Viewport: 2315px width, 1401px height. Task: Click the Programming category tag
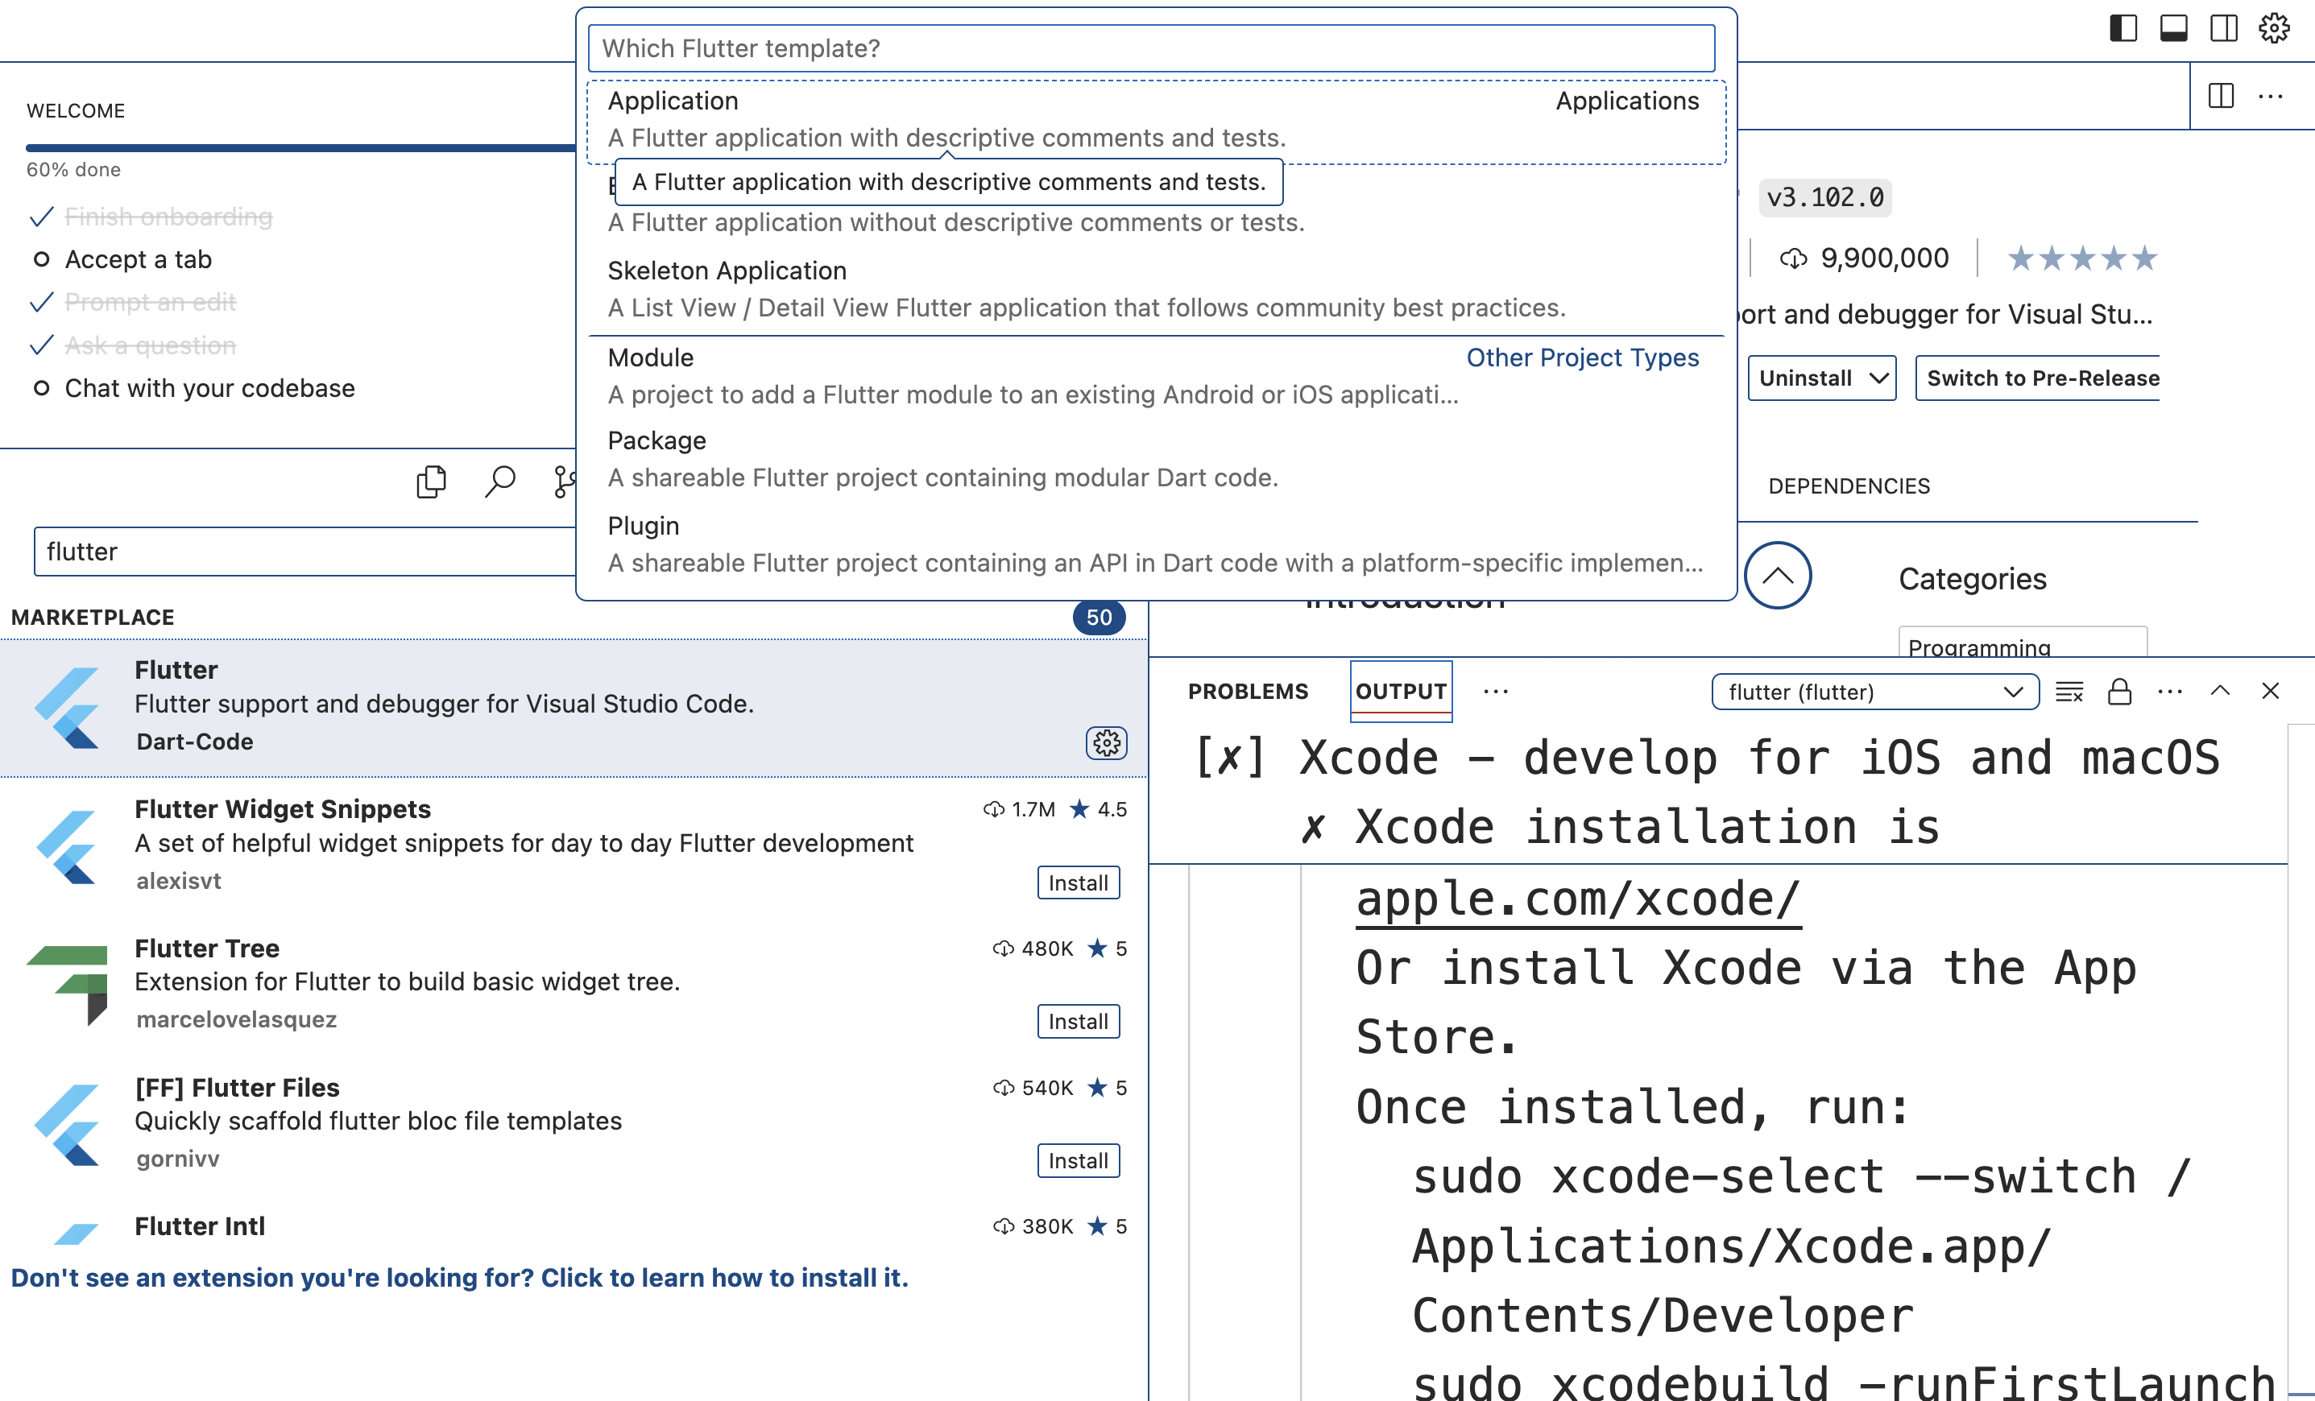2022,644
